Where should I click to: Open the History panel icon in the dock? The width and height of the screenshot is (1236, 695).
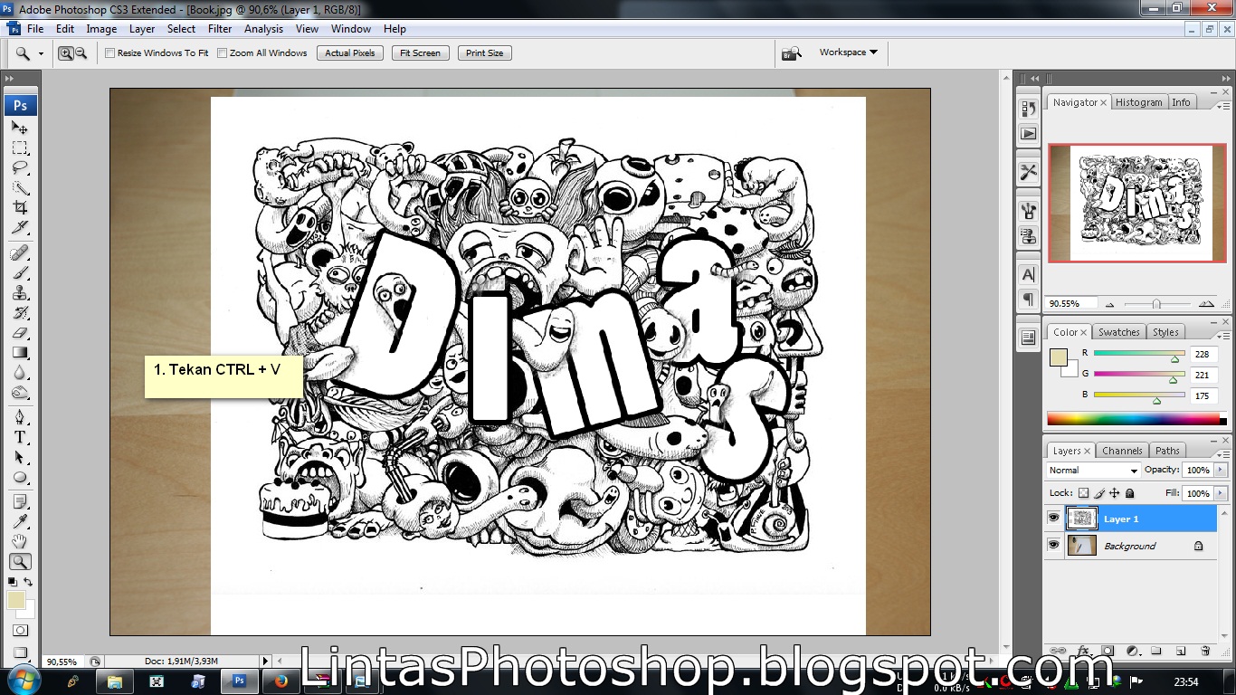(1029, 109)
